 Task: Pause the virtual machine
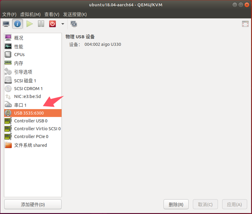41,24
